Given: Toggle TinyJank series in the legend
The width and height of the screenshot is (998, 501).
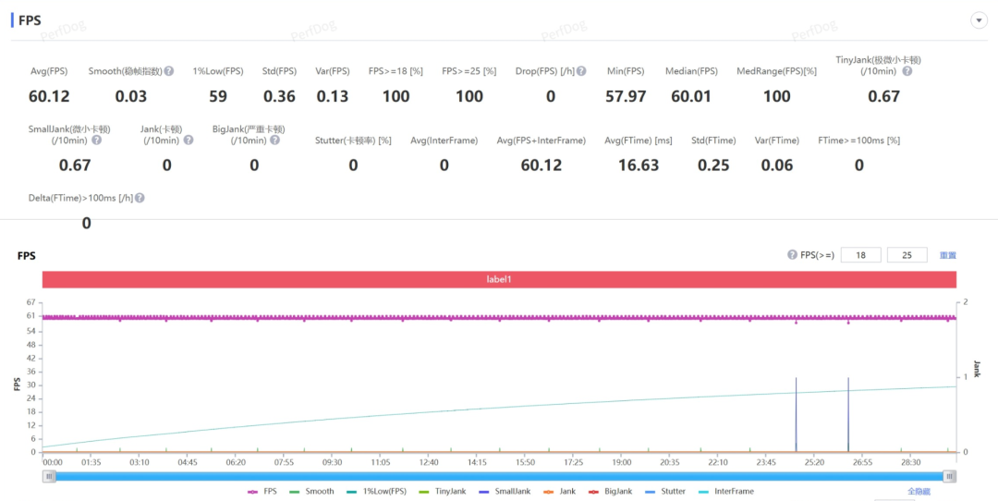Looking at the screenshot, I should 443,492.
